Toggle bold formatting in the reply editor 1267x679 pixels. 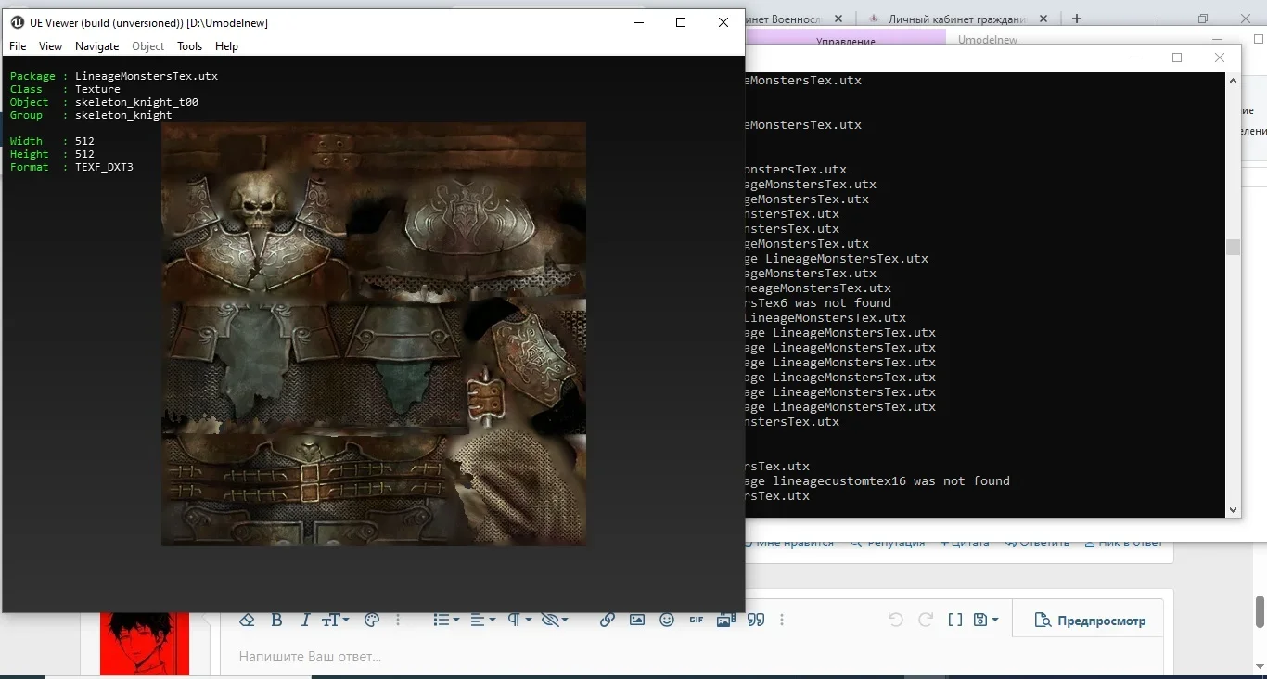pos(276,620)
